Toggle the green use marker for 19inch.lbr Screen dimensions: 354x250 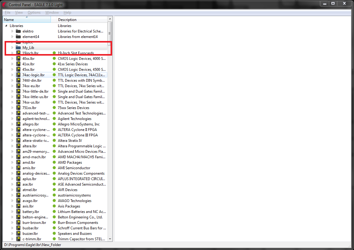pos(54,53)
